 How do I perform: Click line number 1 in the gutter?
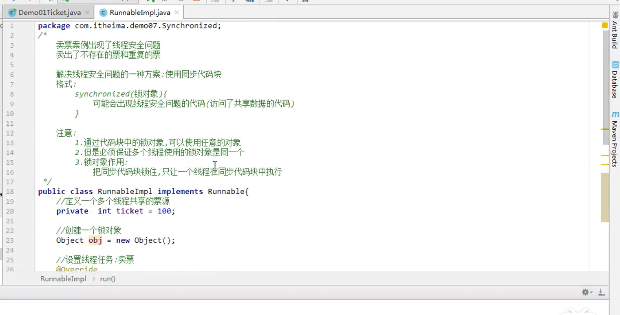click(11, 26)
